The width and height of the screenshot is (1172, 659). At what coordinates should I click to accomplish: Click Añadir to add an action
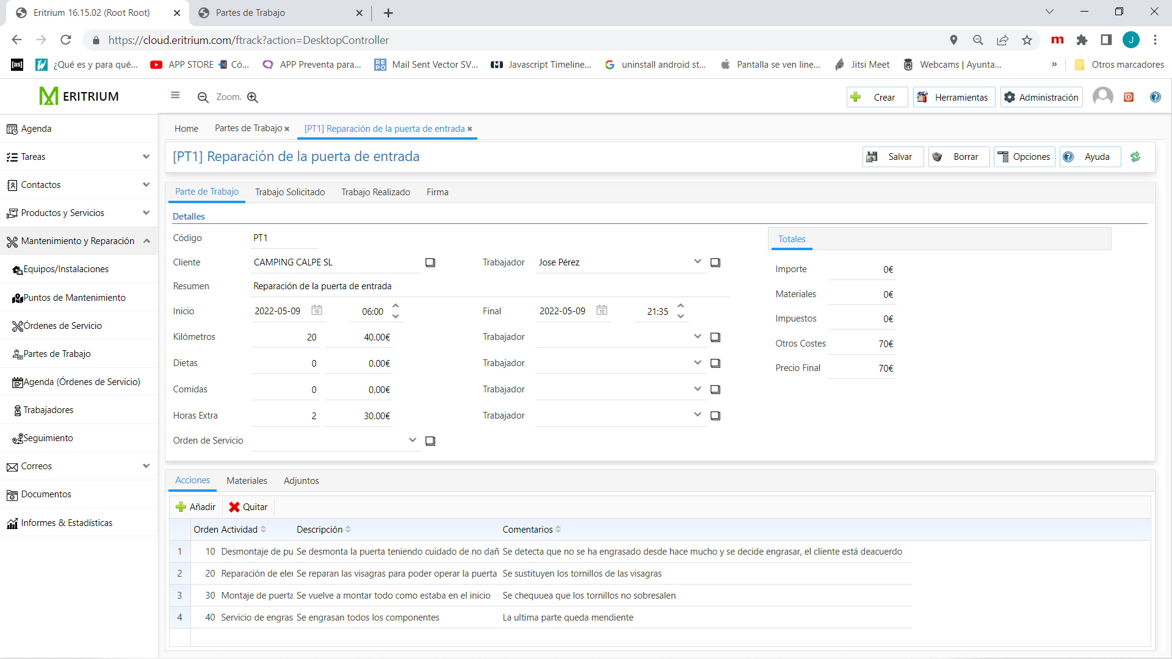coord(195,507)
